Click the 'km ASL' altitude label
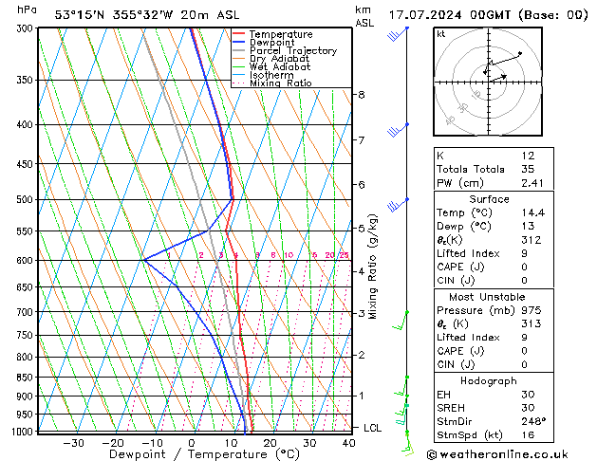Image resolution: width=597 pixels, height=461 pixels. (x=364, y=16)
